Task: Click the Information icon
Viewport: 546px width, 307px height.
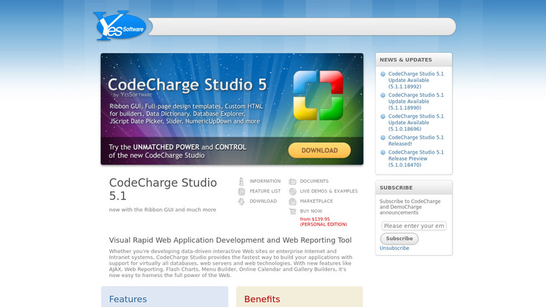Action: point(241,181)
